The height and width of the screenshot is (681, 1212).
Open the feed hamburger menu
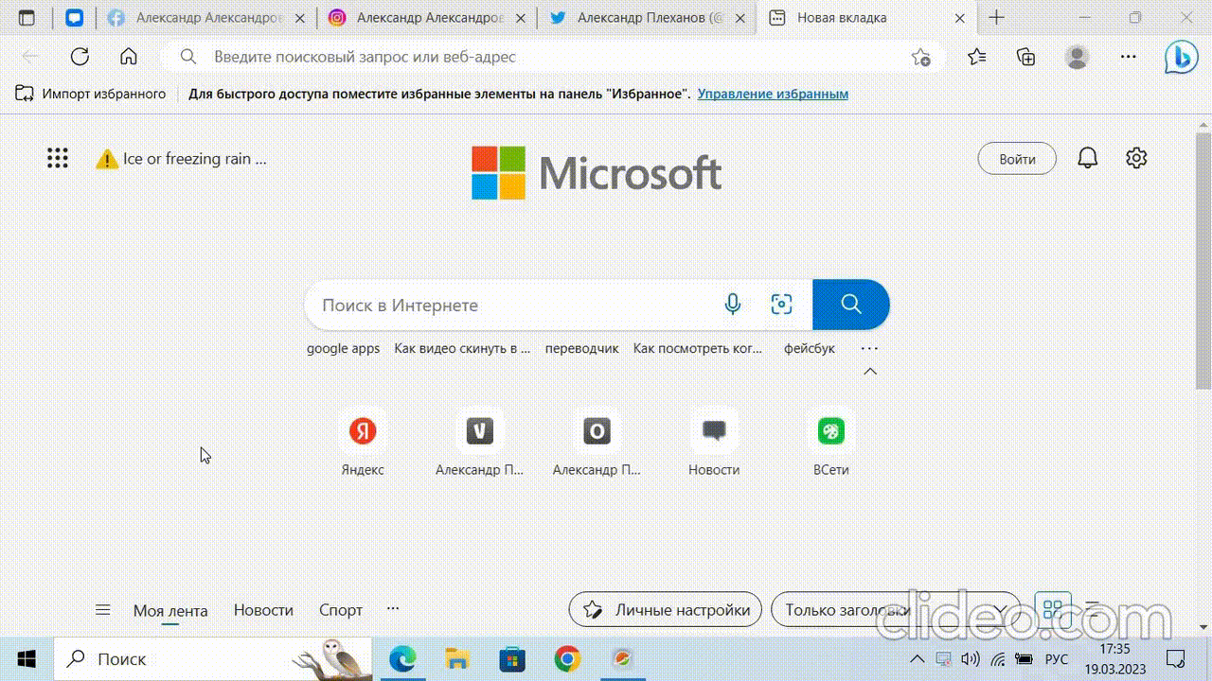(x=103, y=610)
